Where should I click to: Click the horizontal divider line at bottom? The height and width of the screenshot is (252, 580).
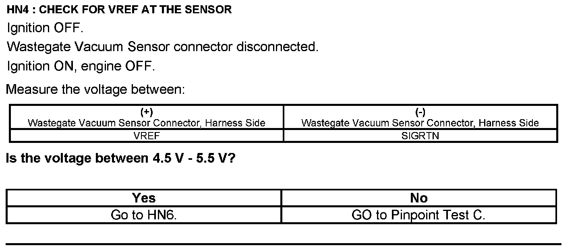283,244
